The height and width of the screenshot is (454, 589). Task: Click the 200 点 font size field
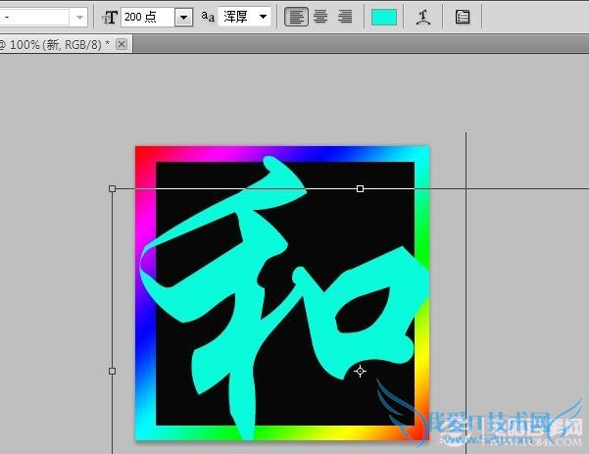(147, 17)
